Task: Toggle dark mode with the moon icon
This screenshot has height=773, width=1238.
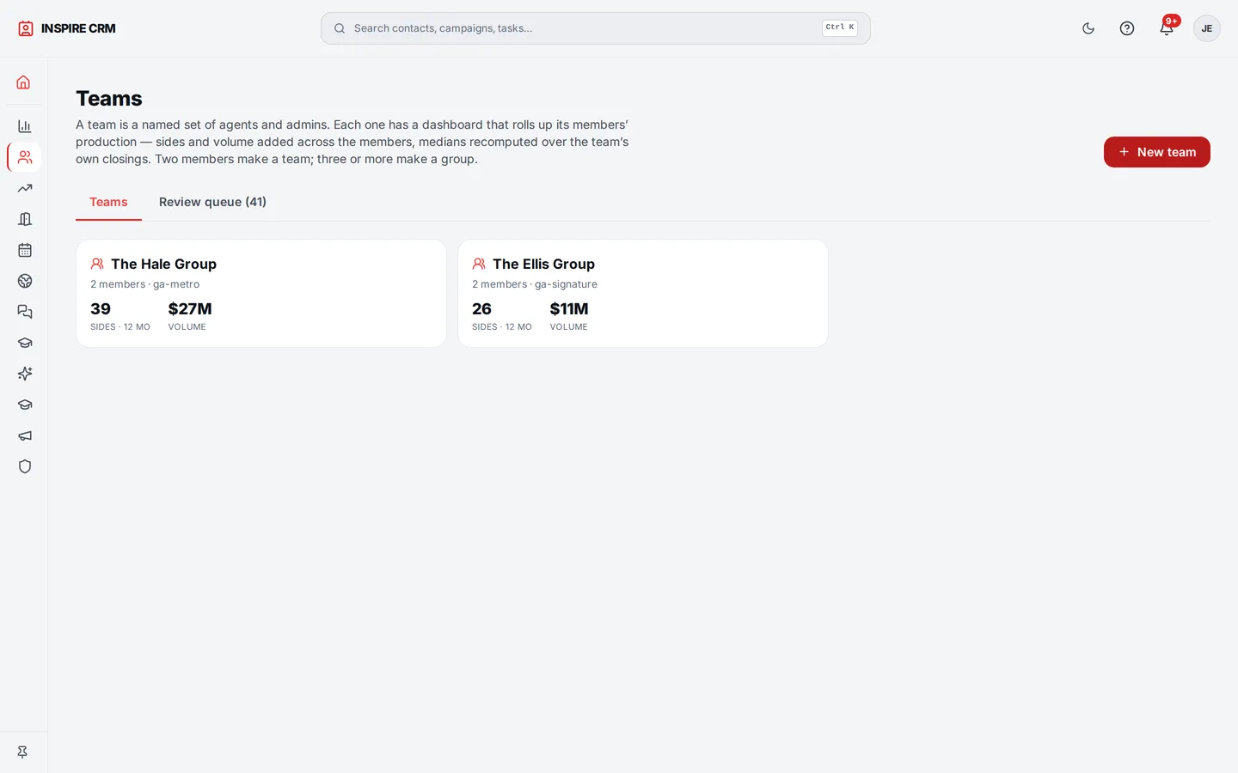Action: [1088, 28]
